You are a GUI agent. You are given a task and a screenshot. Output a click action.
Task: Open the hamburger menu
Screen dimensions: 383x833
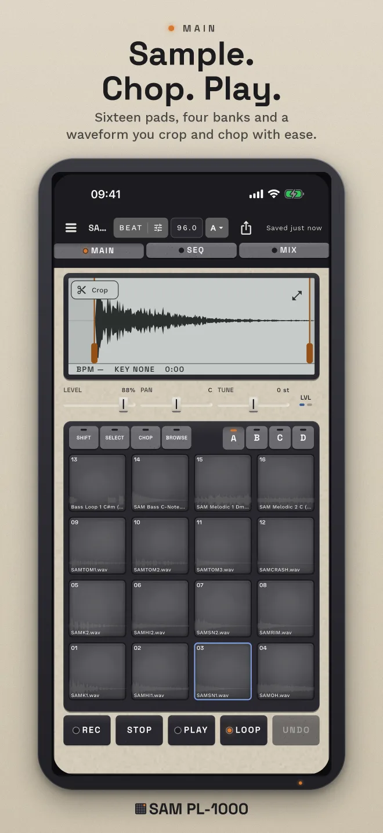(x=71, y=228)
